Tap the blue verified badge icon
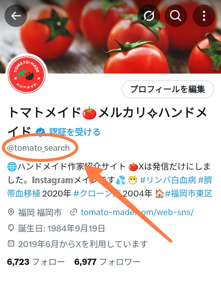Viewport: 221px width, 281px height. (40, 132)
